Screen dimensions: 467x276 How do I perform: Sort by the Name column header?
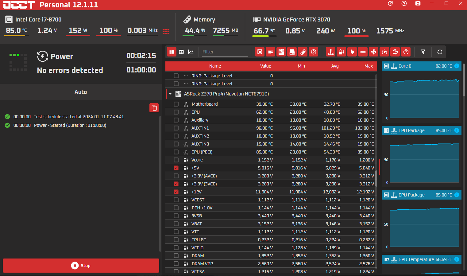pos(215,66)
